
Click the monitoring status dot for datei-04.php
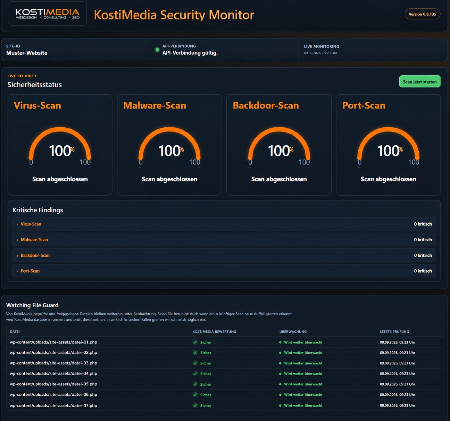[x=280, y=374]
